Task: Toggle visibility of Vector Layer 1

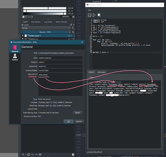Action: point(23,36)
